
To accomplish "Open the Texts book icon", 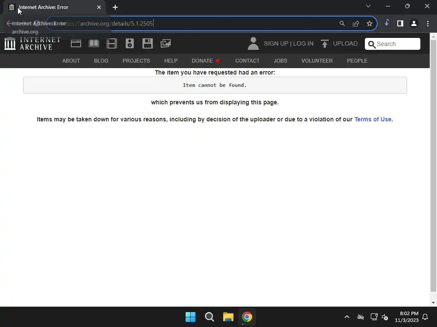I will [x=93, y=44].
